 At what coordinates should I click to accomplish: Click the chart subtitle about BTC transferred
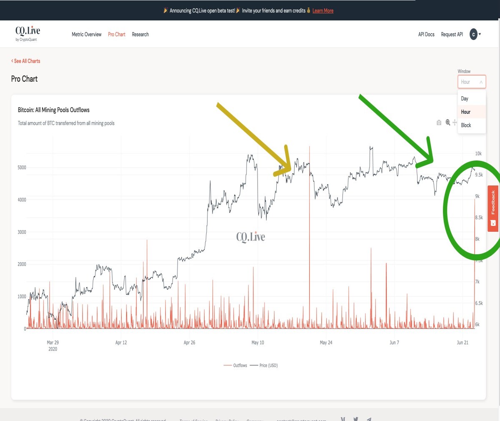66,123
